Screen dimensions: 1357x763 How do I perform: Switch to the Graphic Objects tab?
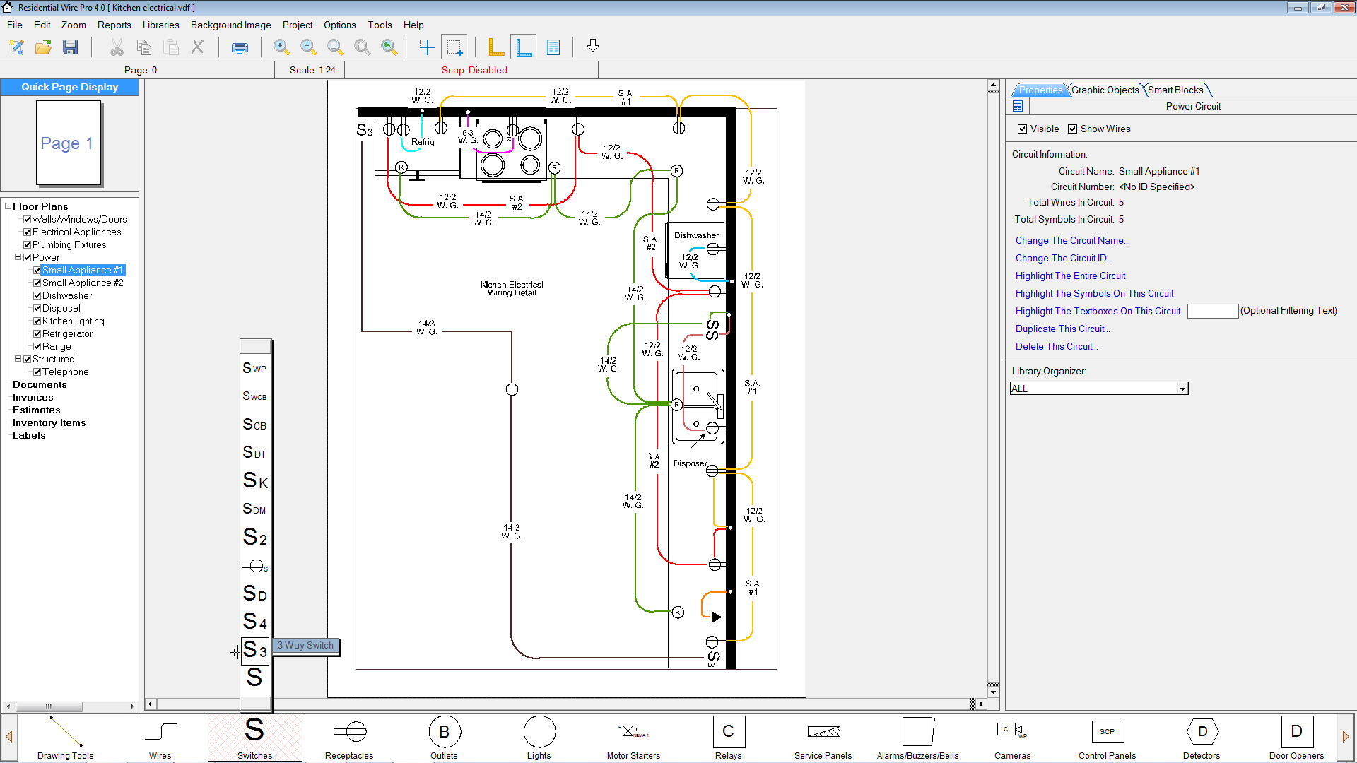(x=1105, y=90)
